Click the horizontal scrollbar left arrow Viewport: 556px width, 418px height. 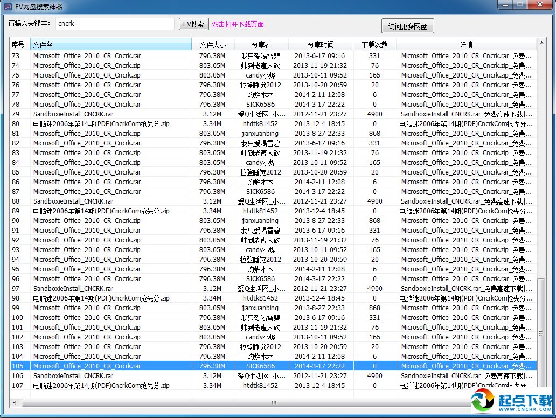(x=15, y=402)
